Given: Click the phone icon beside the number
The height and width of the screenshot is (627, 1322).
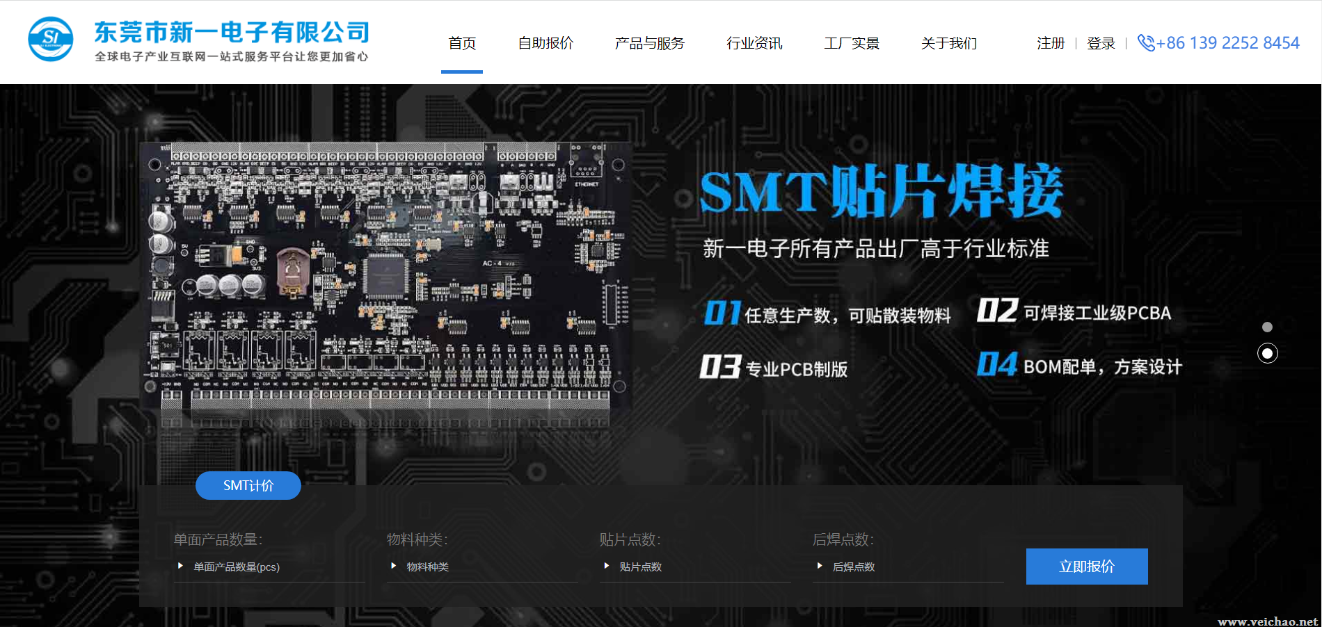Looking at the screenshot, I should click(x=1145, y=43).
